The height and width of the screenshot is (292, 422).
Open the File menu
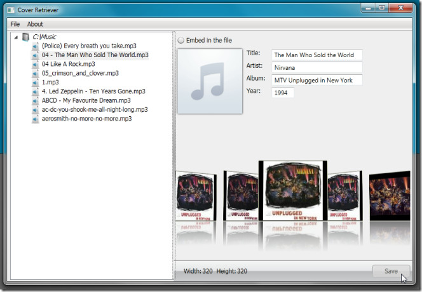pyautogui.click(x=15, y=24)
